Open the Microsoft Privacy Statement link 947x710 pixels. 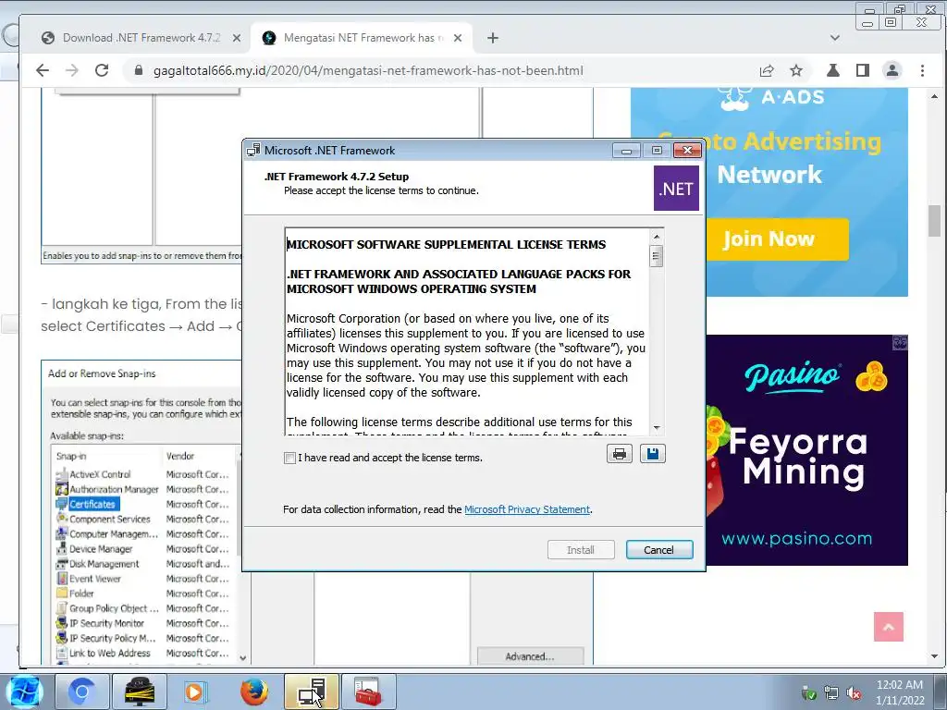pyautogui.click(x=526, y=509)
